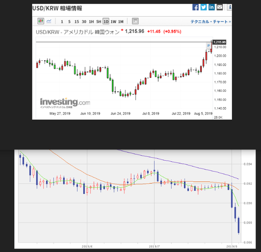This screenshot has width=261, height=252.
Task: Click the 1,215.96 current price value
Action: pyautogui.click(x=134, y=31)
